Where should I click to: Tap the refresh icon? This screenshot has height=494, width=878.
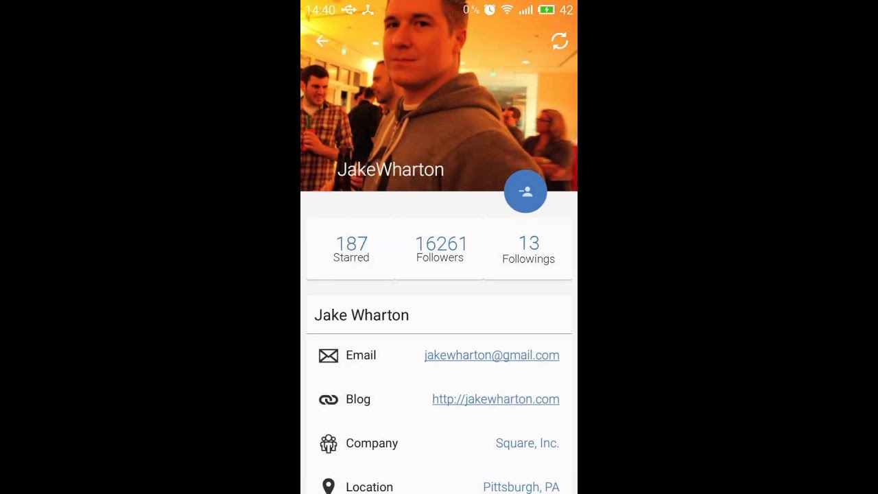coord(560,41)
